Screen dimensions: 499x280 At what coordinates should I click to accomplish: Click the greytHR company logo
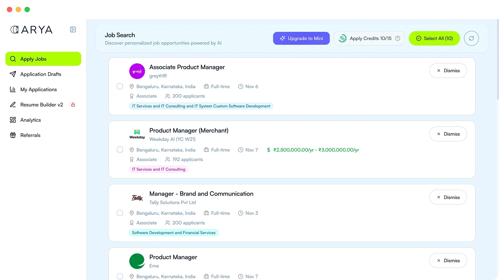pos(137,71)
